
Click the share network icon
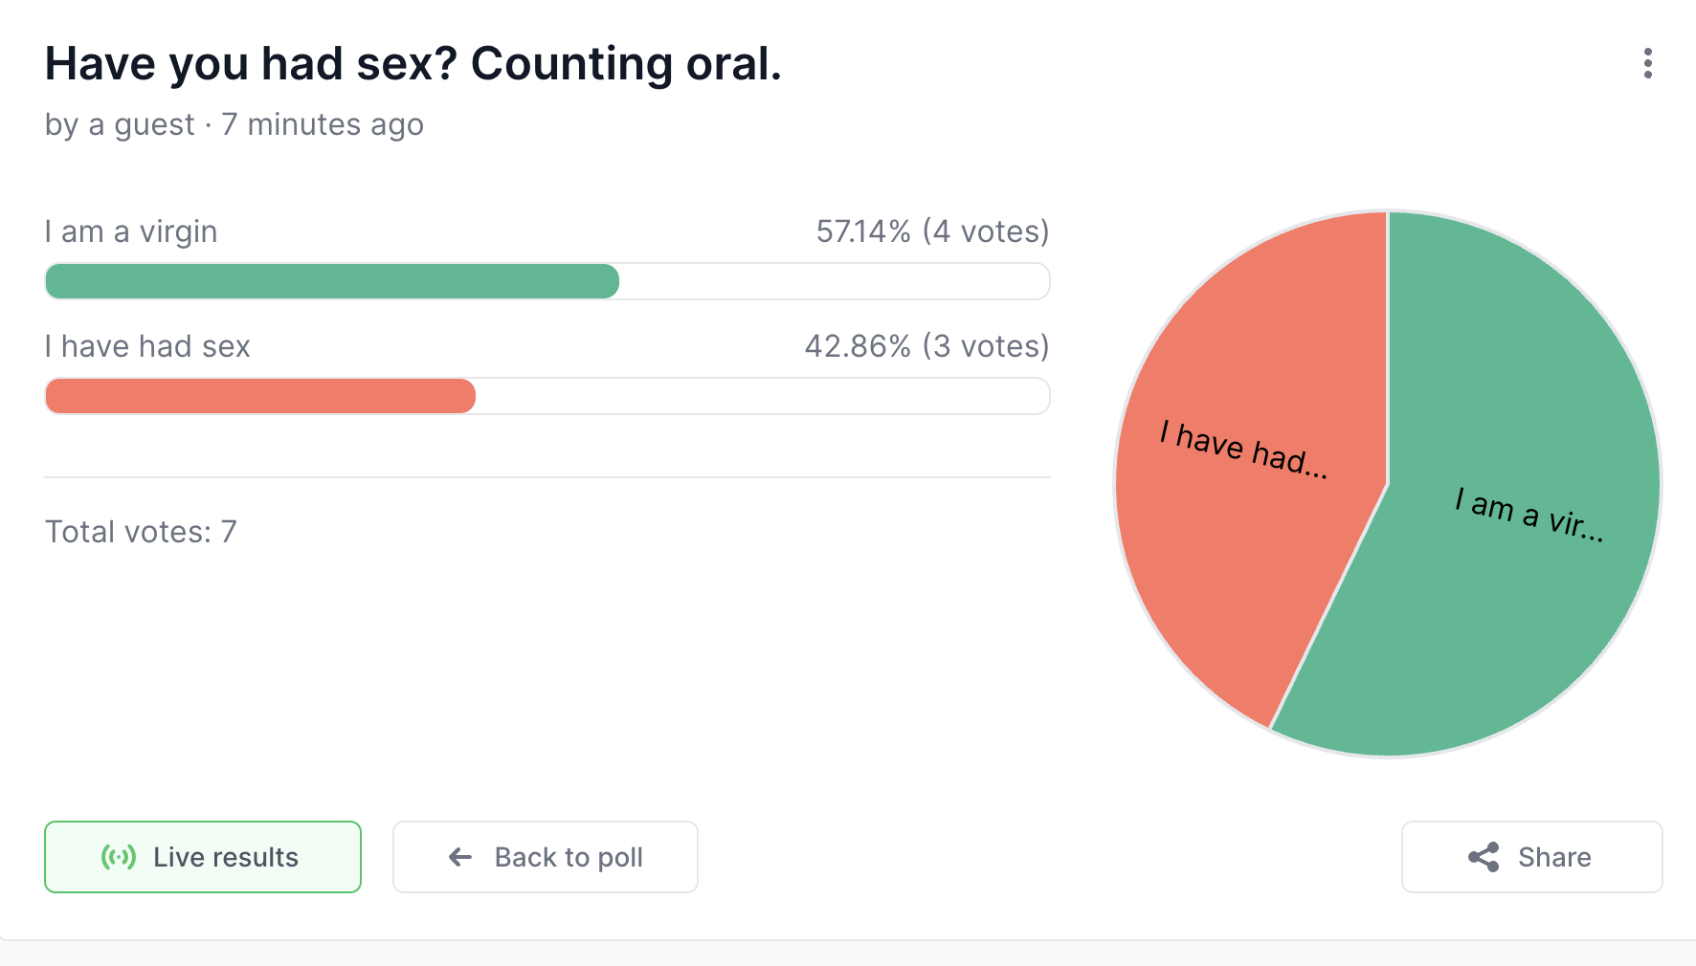pyautogui.click(x=1484, y=857)
